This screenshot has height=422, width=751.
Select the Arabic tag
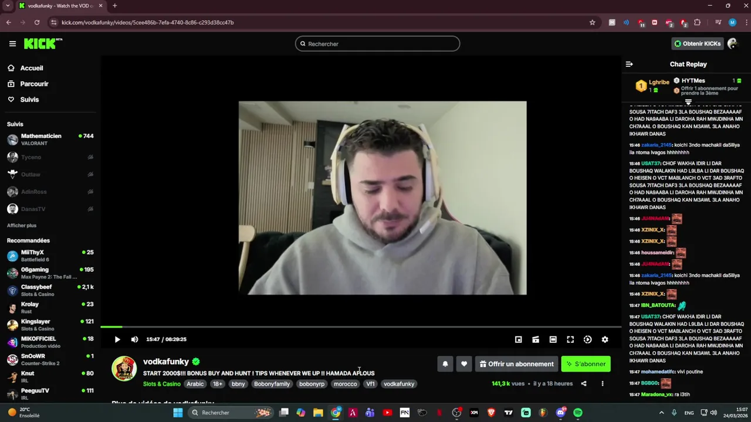(195, 384)
